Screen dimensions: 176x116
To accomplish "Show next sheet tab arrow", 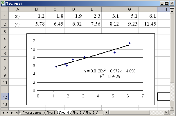I will 12,113.
